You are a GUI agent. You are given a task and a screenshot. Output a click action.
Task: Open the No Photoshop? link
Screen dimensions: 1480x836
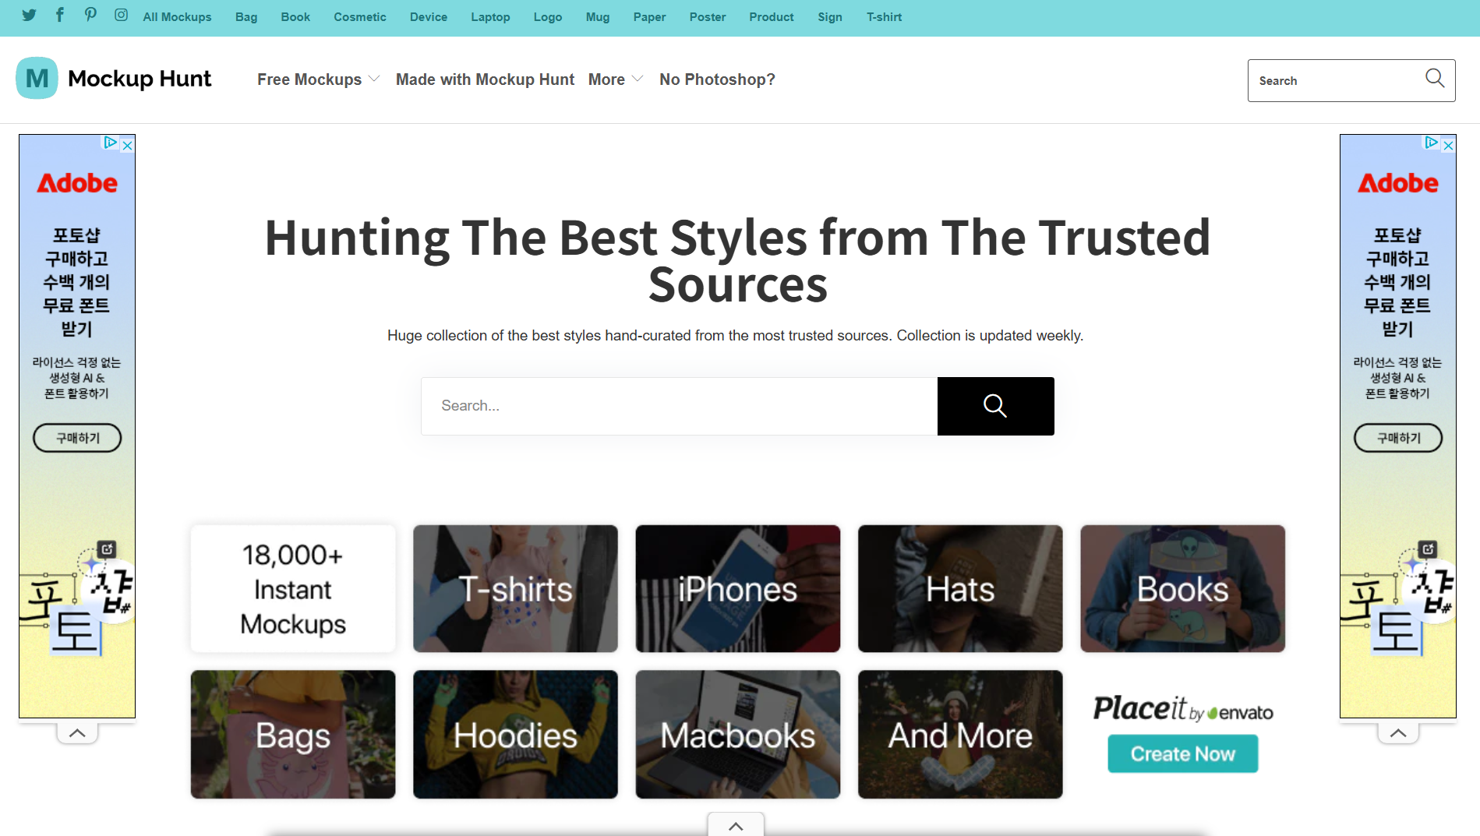point(717,79)
